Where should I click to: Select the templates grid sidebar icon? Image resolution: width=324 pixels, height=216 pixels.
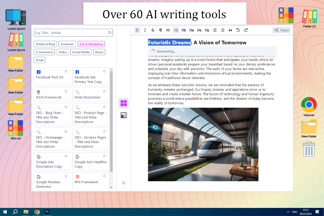(x=124, y=103)
